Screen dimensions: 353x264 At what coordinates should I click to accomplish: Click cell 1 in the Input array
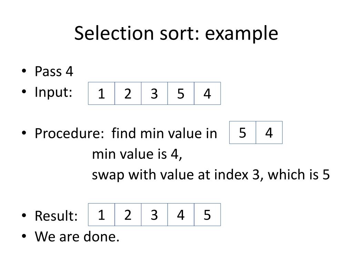pyautogui.click(x=101, y=93)
